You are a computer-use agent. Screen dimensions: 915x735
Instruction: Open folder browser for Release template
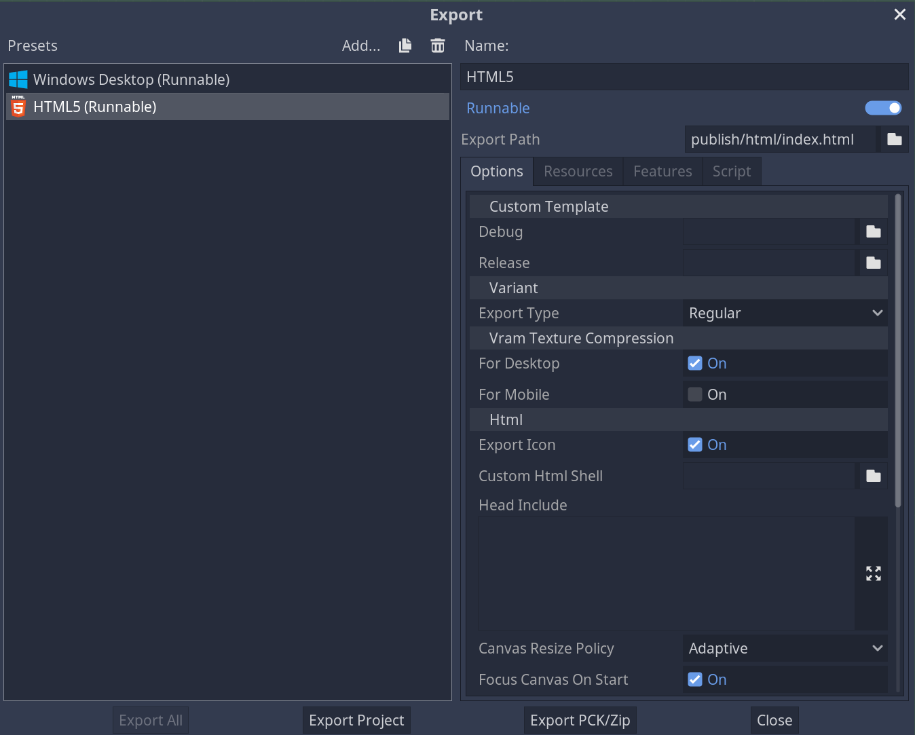pyautogui.click(x=874, y=263)
